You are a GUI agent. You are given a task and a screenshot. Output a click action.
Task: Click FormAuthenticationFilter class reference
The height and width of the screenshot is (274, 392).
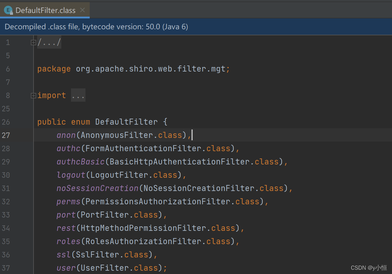tap(143, 148)
